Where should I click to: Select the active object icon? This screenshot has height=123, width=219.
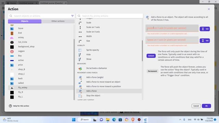12,60
